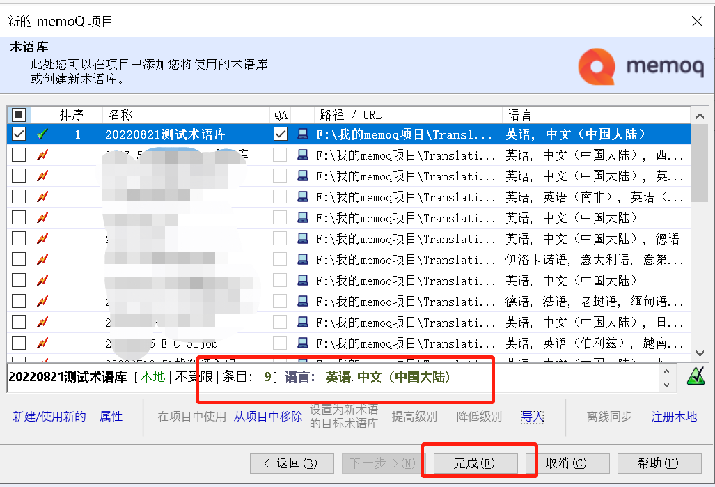Click the 注册本地 link
The width and height of the screenshot is (715, 487).
pyautogui.click(x=674, y=416)
